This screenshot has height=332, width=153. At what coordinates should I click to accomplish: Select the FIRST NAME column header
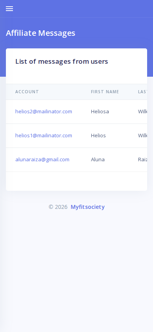point(105,92)
